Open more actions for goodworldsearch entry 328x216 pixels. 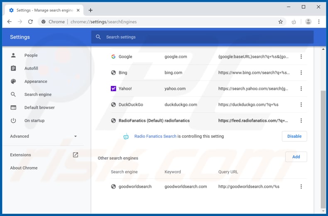[x=301, y=187]
